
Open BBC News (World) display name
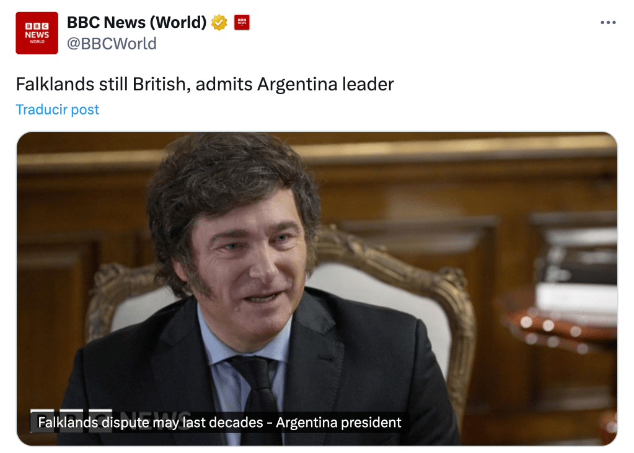137,22
